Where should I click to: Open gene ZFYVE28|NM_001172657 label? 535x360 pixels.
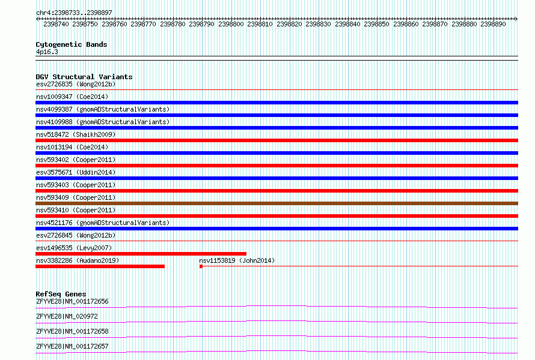tap(72, 346)
